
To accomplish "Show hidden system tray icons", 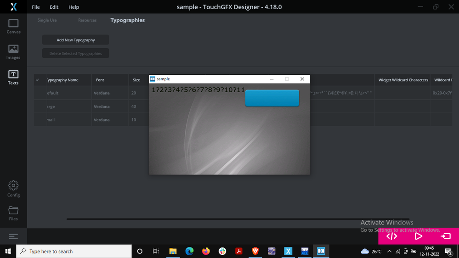I will 389,251.
